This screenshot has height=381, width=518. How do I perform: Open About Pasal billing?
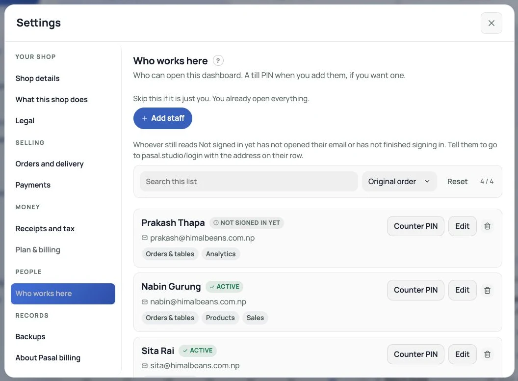pos(48,358)
